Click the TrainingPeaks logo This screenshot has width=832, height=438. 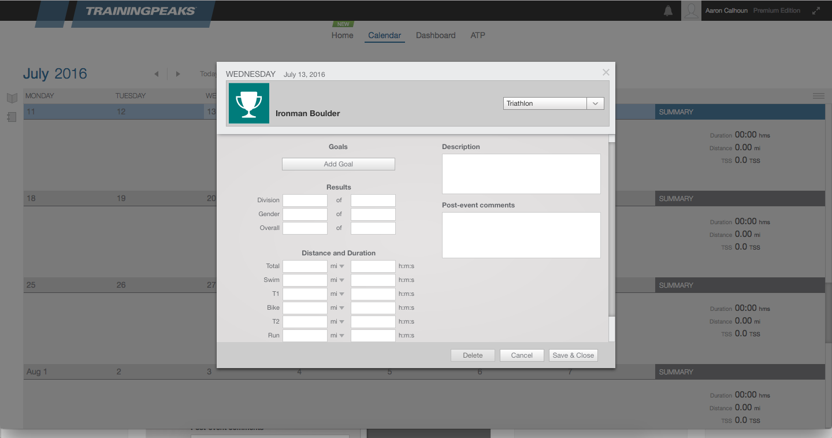tap(141, 11)
